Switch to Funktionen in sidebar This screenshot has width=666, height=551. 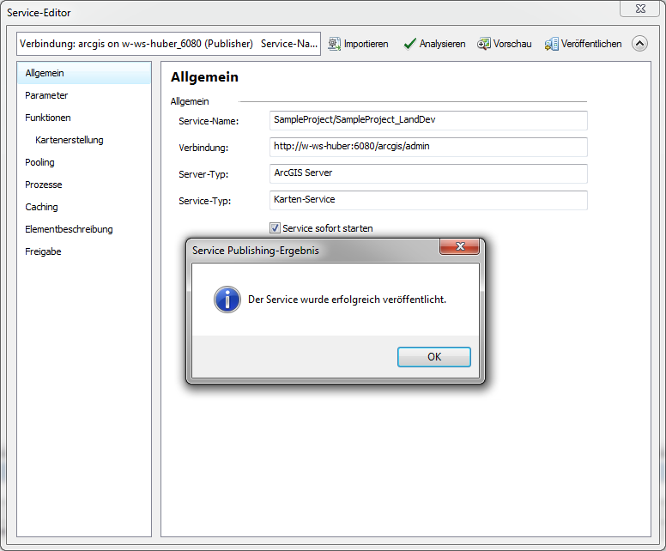[48, 118]
